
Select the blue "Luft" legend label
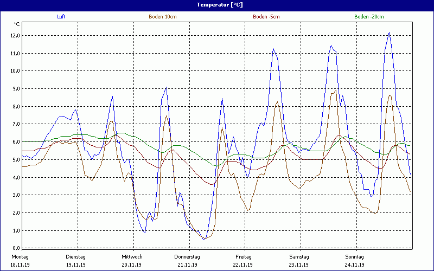pyautogui.click(x=61, y=17)
